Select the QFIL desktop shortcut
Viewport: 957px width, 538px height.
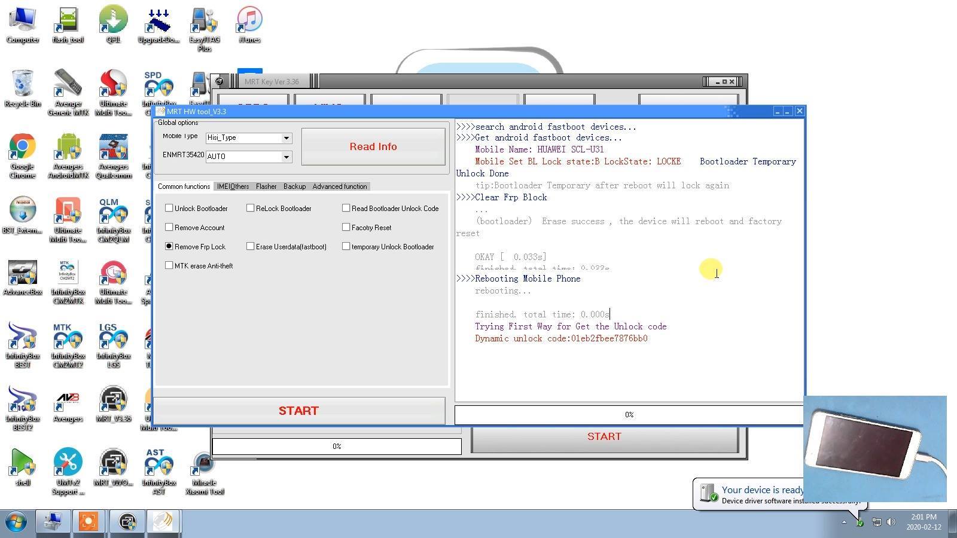click(113, 25)
